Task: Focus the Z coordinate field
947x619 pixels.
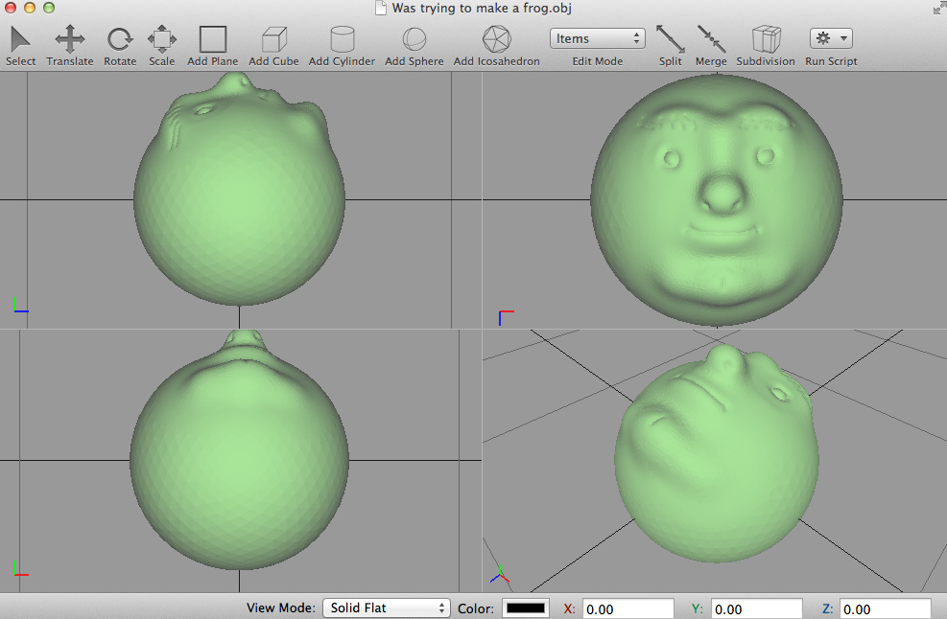Action: [x=886, y=608]
